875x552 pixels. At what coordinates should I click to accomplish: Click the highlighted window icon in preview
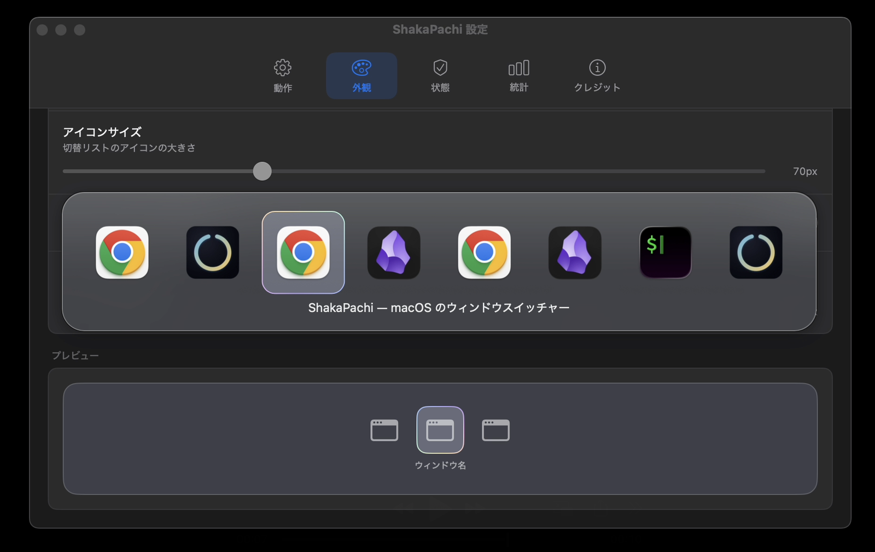[440, 430]
